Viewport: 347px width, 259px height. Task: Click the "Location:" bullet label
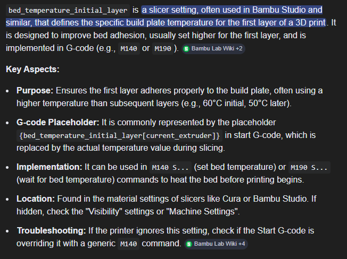pyautogui.click(x=36, y=199)
